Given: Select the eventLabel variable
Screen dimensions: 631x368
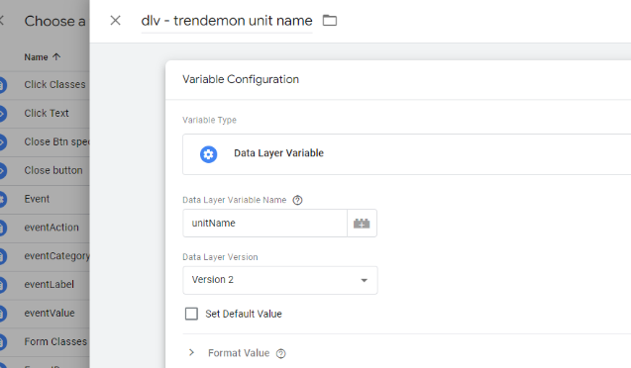Looking at the screenshot, I should (50, 285).
